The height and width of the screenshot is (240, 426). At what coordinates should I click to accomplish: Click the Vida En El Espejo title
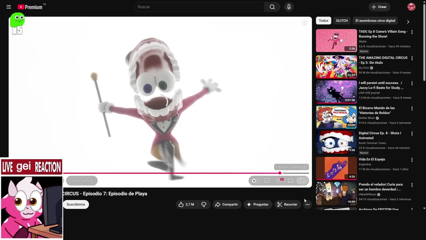coord(372,159)
